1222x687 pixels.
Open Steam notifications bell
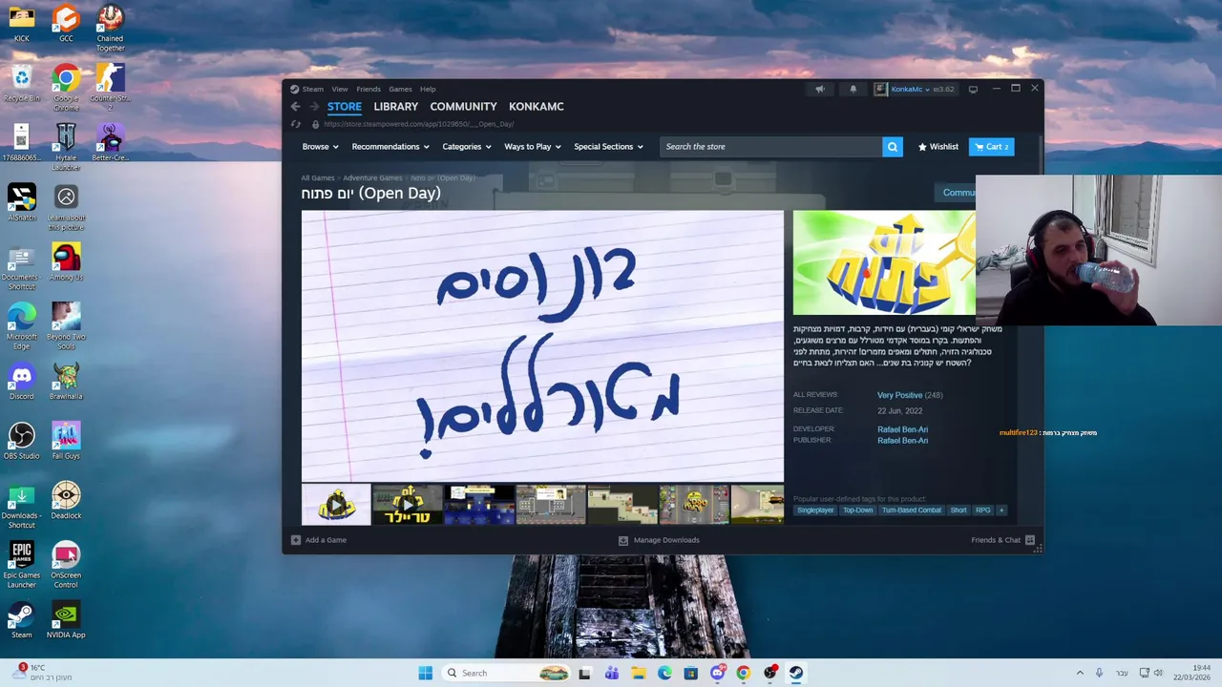click(853, 89)
